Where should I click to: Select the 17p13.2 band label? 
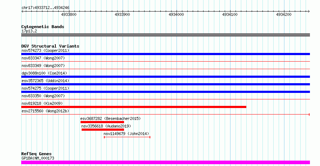(29, 31)
